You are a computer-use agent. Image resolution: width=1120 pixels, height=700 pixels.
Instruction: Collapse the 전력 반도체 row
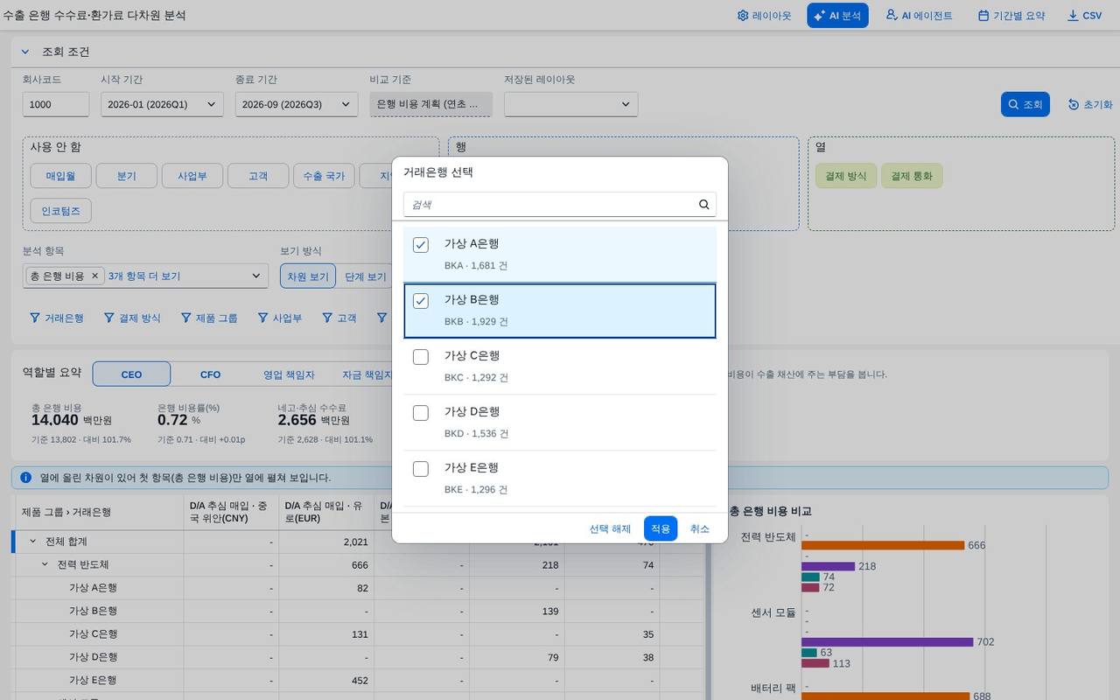tap(45, 565)
